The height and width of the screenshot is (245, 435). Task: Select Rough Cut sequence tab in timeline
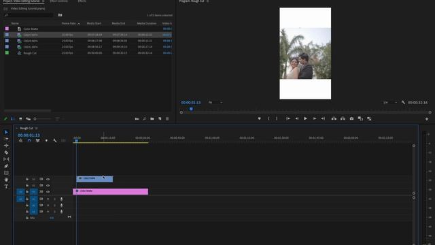[27, 129]
